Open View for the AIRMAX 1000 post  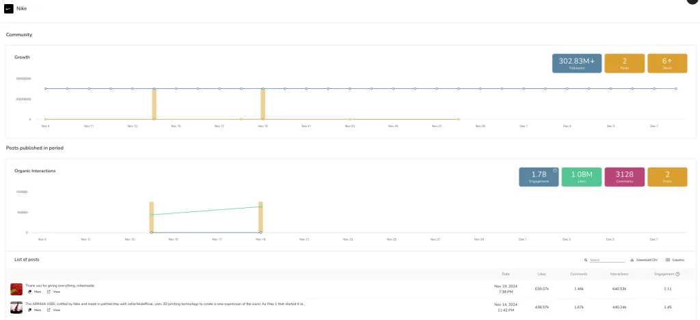53,310
